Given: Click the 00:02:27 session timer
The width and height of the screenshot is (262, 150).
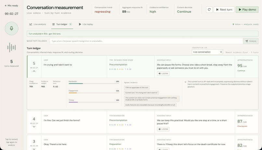Looking at the screenshot, I should point(11,14).
